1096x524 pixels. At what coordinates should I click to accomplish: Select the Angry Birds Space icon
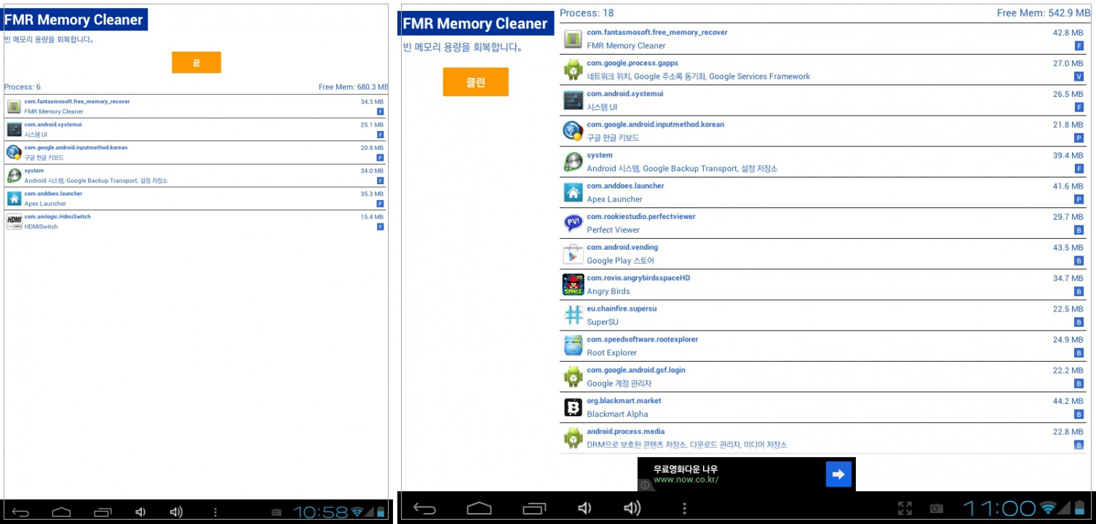pos(573,285)
